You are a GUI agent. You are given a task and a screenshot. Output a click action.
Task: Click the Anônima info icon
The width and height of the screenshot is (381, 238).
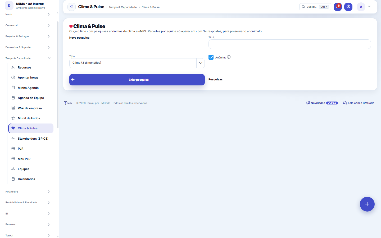point(229,57)
